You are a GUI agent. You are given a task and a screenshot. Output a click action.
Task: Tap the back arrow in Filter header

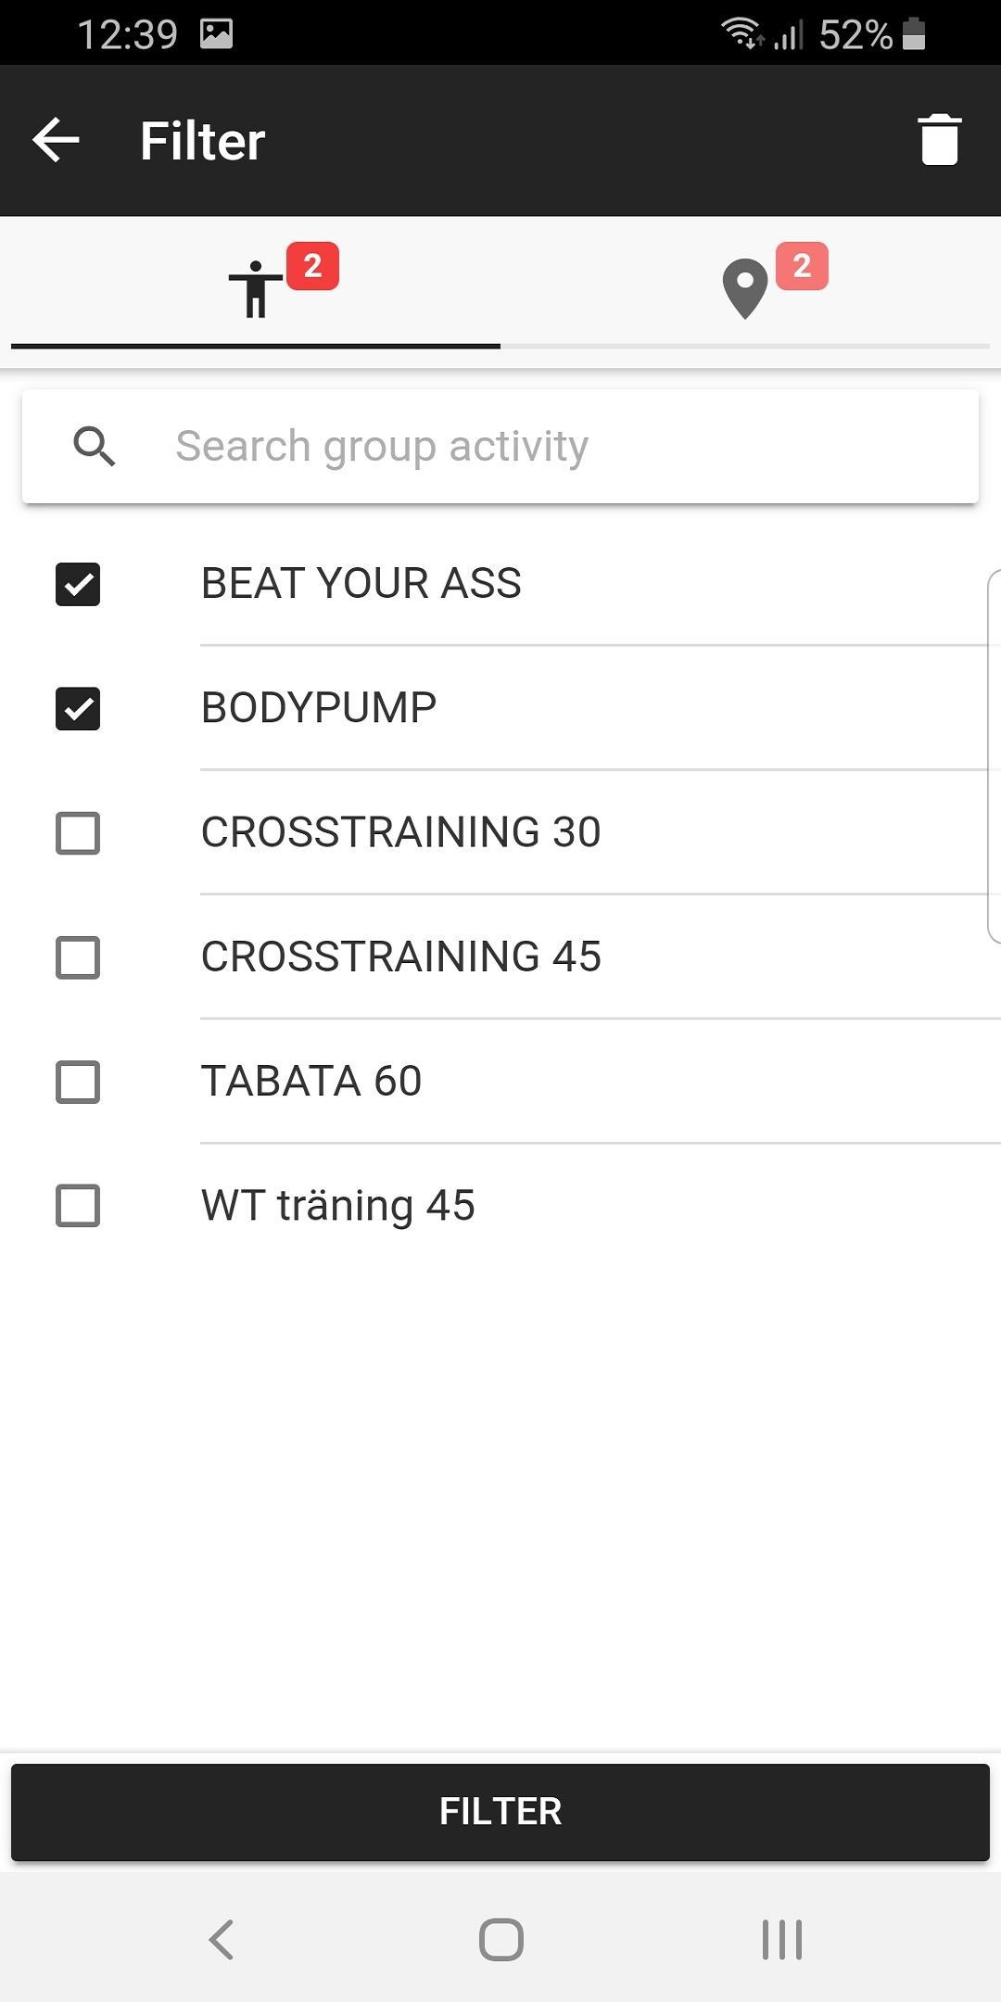[x=56, y=140]
